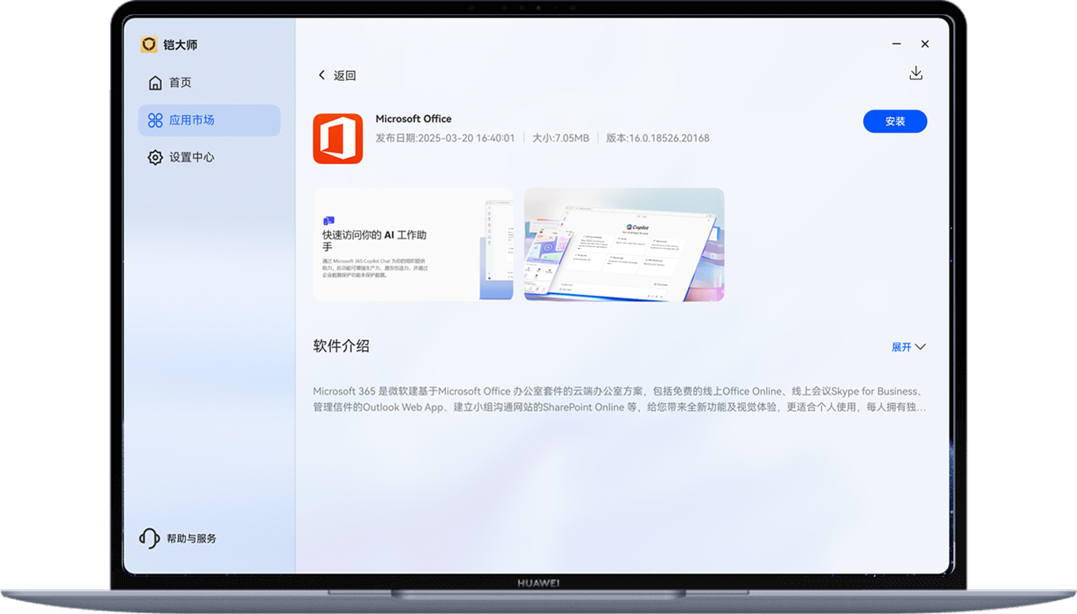Minimize the 铠大师 window
The height and width of the screenshot is (614, 1077).
(896, 44)
